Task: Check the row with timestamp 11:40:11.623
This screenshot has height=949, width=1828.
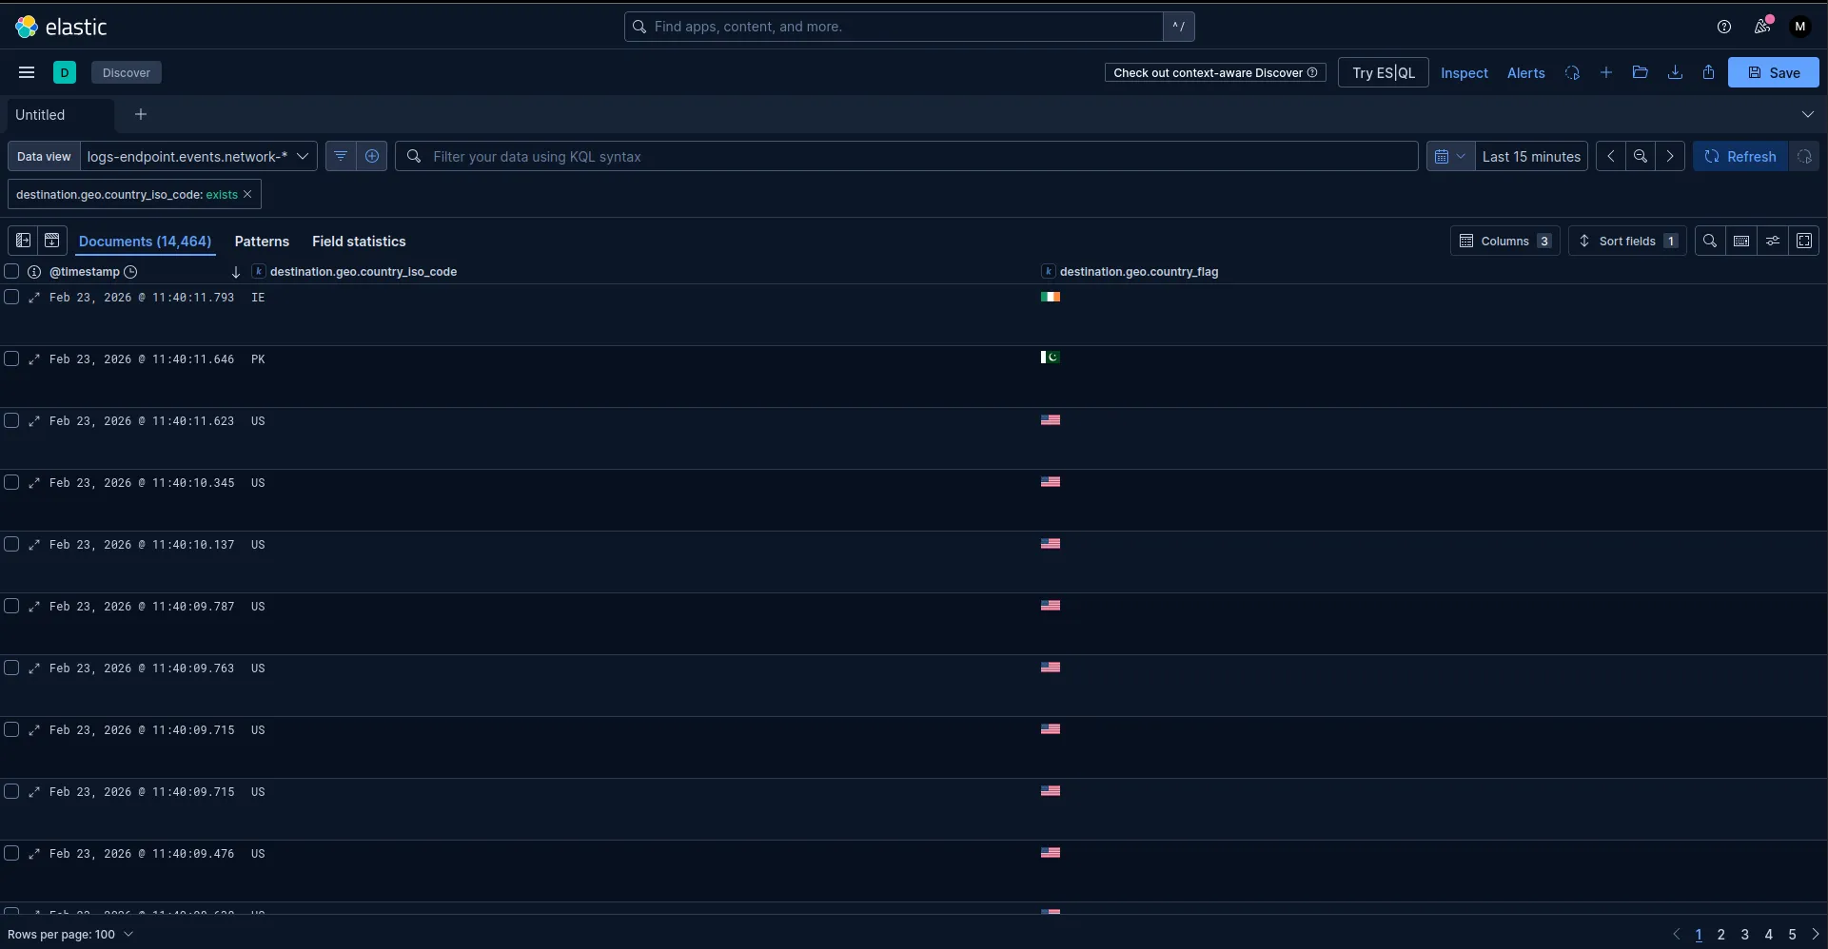Action: 11,420
